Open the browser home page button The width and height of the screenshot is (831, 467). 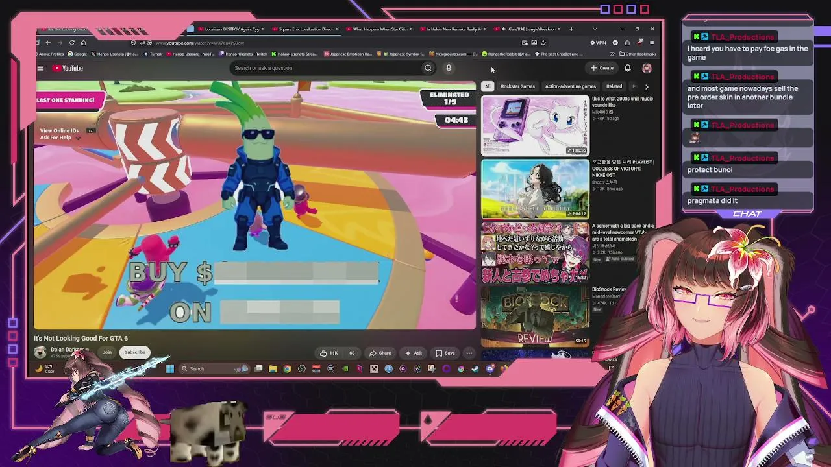(83, 43)
